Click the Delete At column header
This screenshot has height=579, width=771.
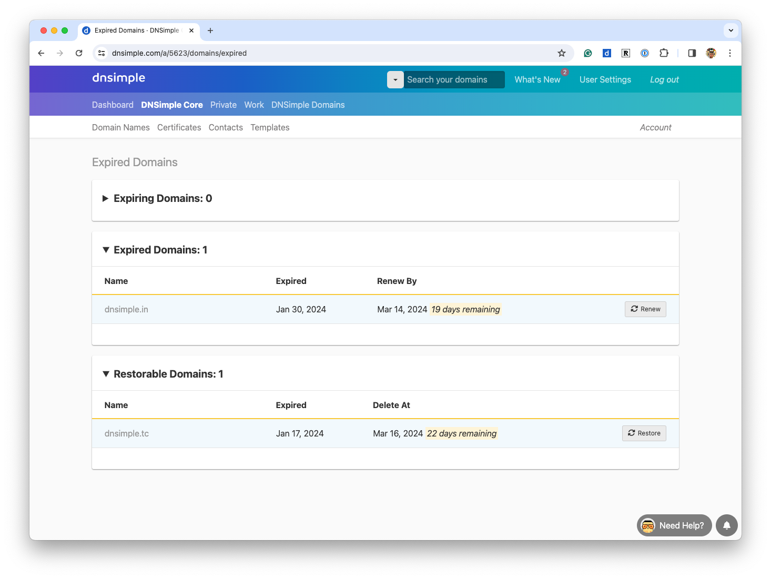[391, 405]
